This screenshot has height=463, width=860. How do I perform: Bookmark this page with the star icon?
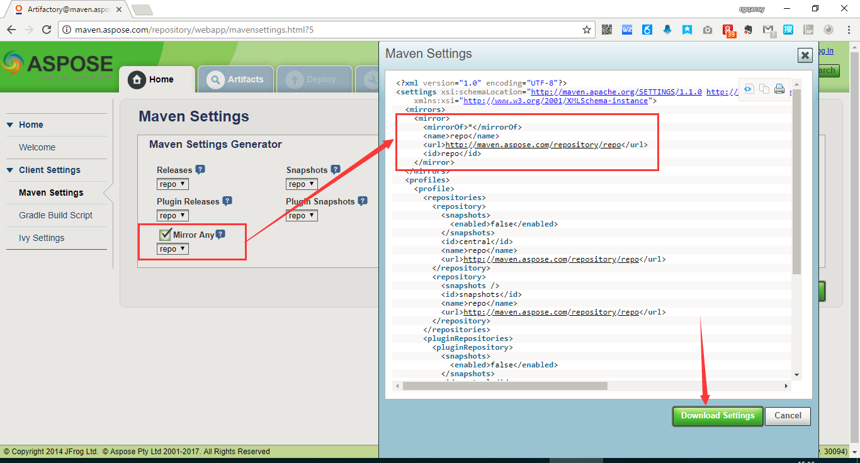[587, 30]
